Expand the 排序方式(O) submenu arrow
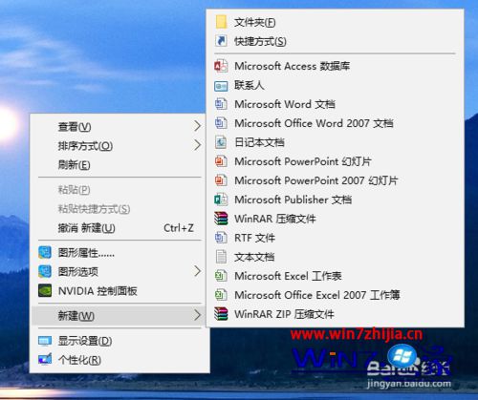 (198, 145)
